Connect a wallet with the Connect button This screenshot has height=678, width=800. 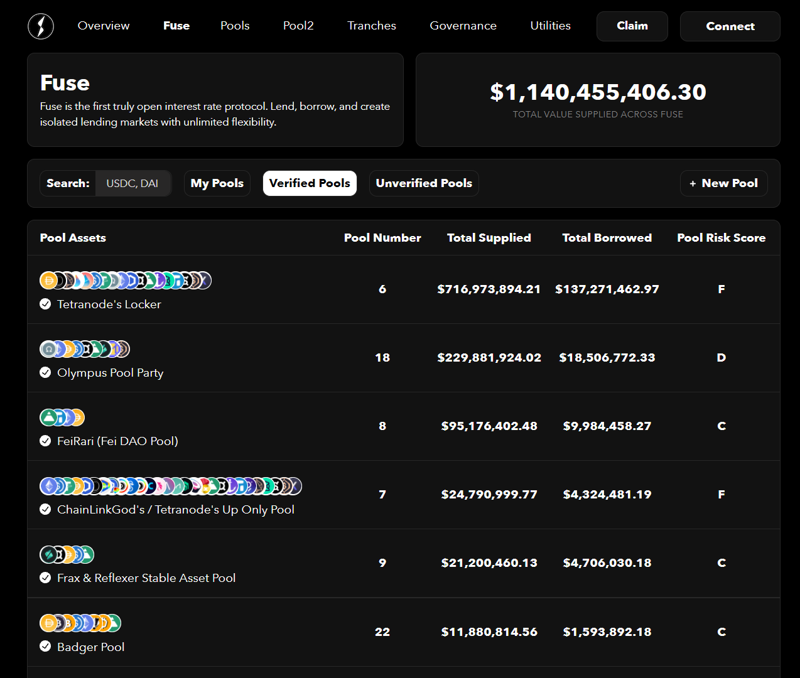pyautogui.click(x=730, y=26)
